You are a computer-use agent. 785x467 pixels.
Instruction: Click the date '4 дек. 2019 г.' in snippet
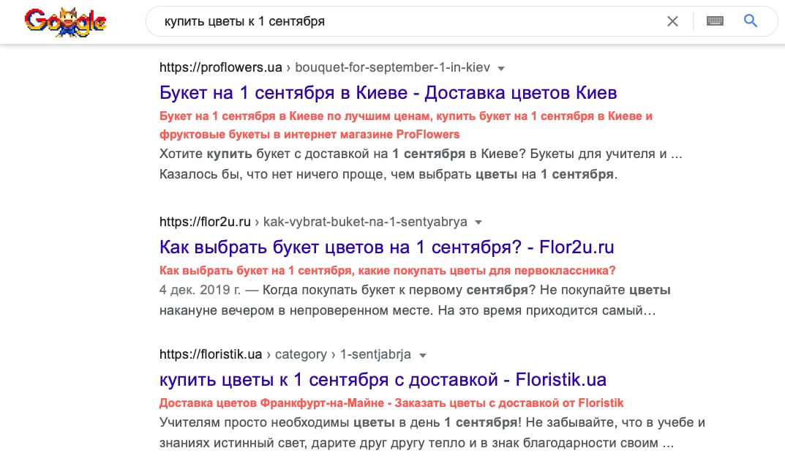pyautogui.click(x=200, y=290)
